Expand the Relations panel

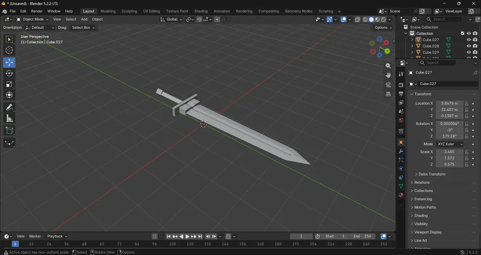tap(422, 182)
